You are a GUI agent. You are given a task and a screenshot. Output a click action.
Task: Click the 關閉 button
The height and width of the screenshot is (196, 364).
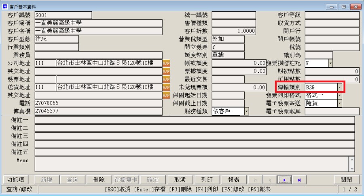[x=346, y=180]
